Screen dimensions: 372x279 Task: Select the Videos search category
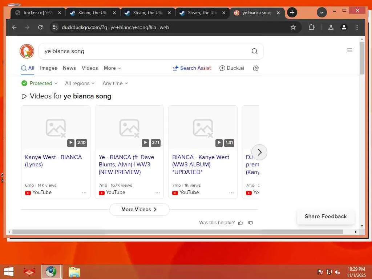[90, 68]
